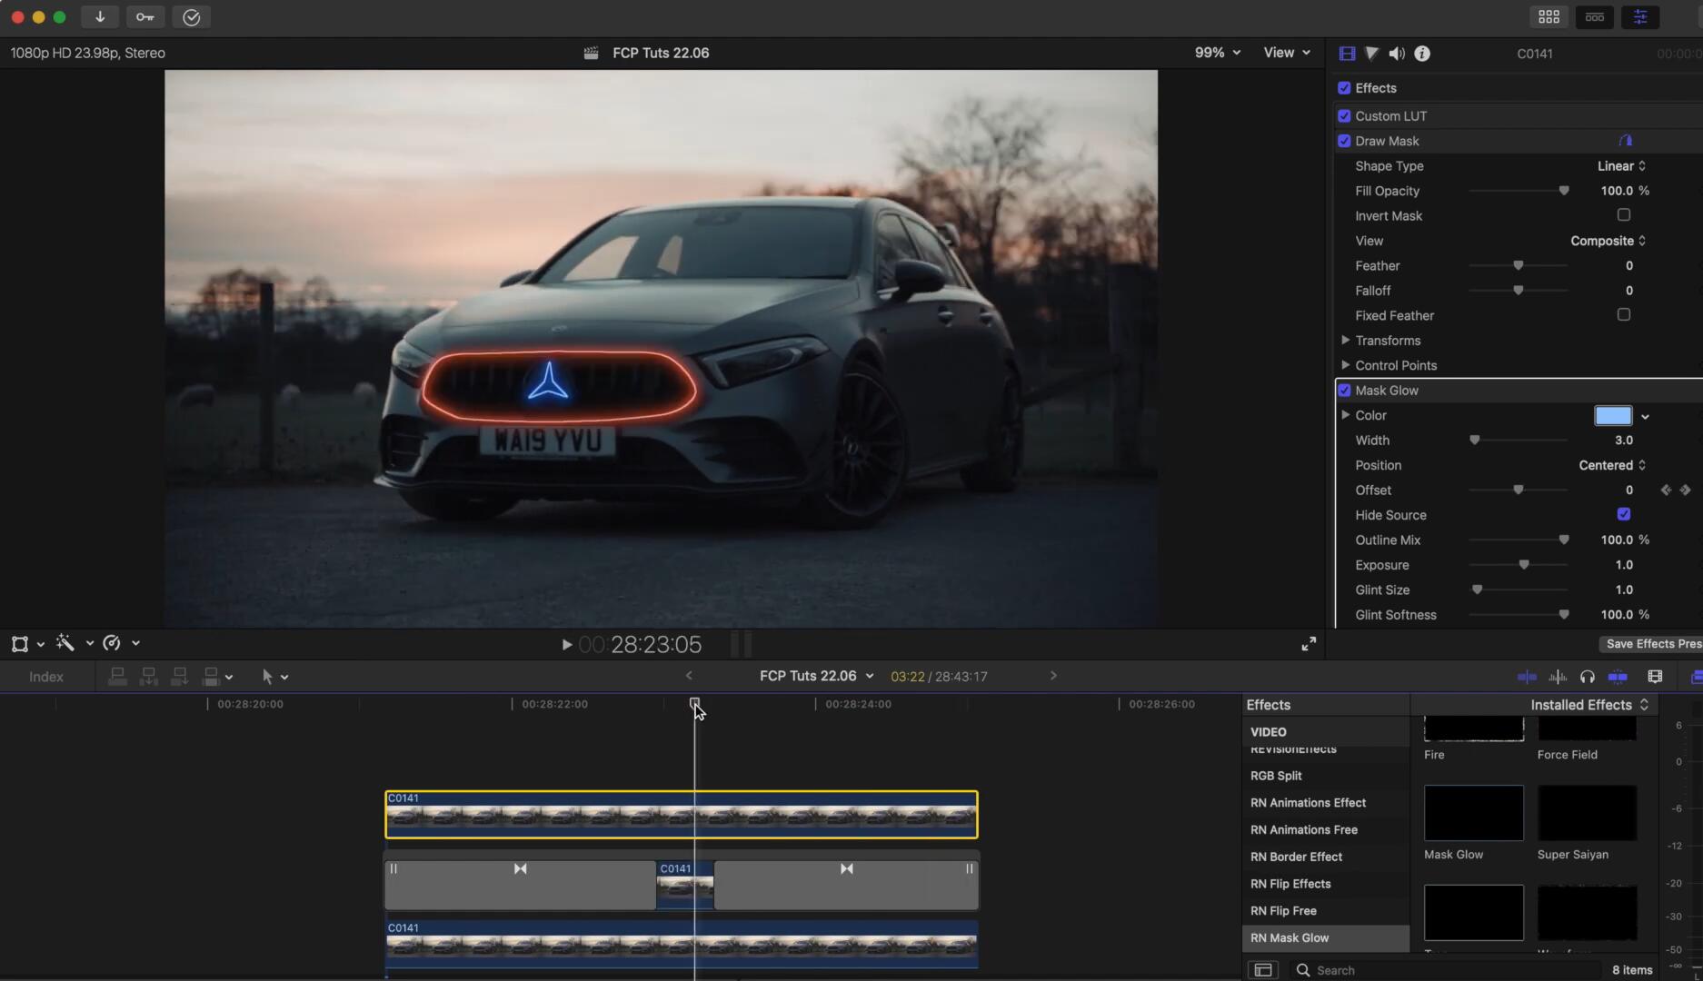Expand the Control Points section
This screenshot has height=981, width=1703.
1347,365
